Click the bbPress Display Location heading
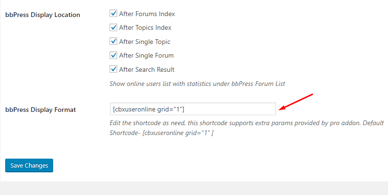 click(x=43, y=15)
